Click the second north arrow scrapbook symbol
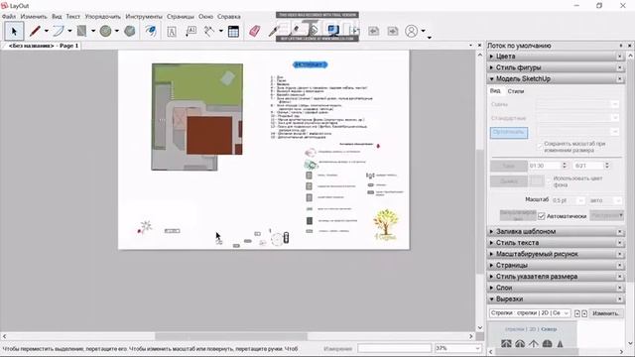 pyautogui.click(x=520, y=344)
